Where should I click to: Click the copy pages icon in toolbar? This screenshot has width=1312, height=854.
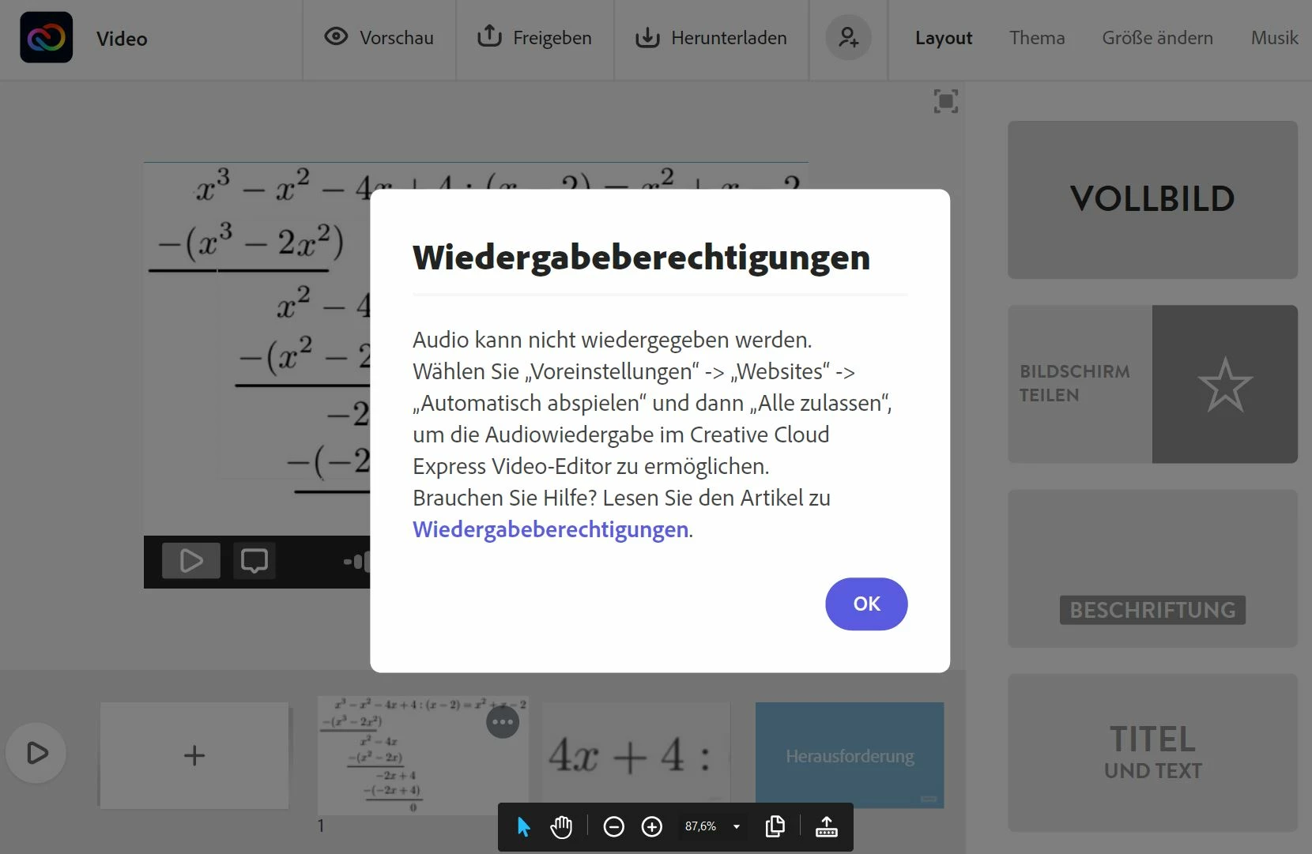pyautogui.click(x=775, y=826)
